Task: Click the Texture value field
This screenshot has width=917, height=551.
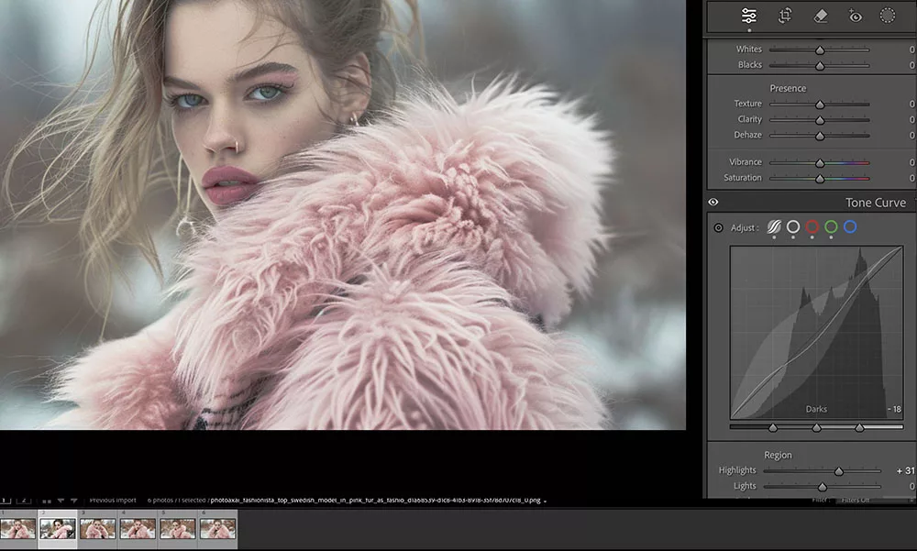Action: [x=911, y=105]
